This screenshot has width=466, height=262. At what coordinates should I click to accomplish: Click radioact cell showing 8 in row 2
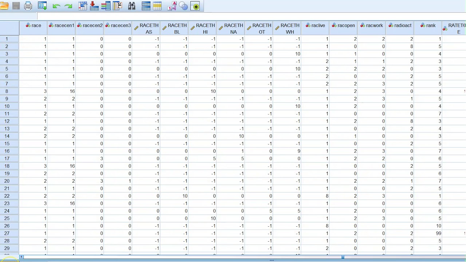400,47
